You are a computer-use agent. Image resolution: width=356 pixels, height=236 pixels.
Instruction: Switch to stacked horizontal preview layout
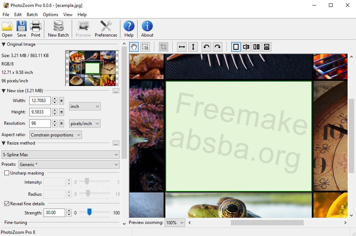pos(267,47)
